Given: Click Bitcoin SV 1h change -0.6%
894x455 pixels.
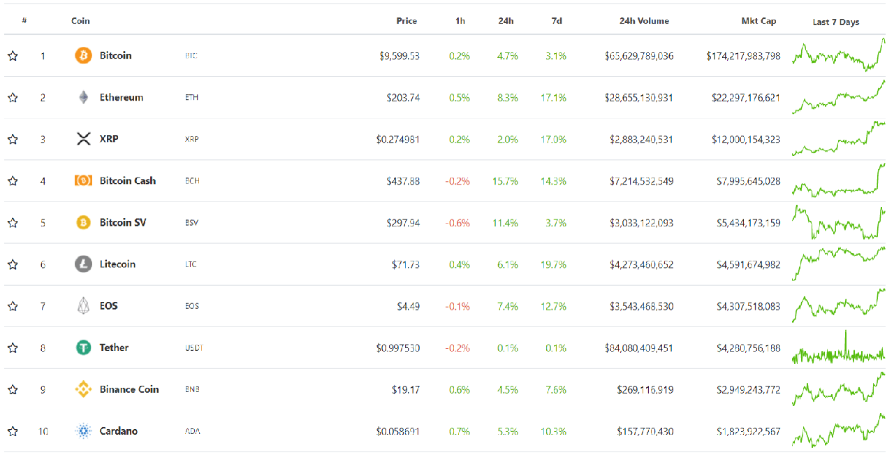Looking at the screenshot, I should [x=457, y=223].
